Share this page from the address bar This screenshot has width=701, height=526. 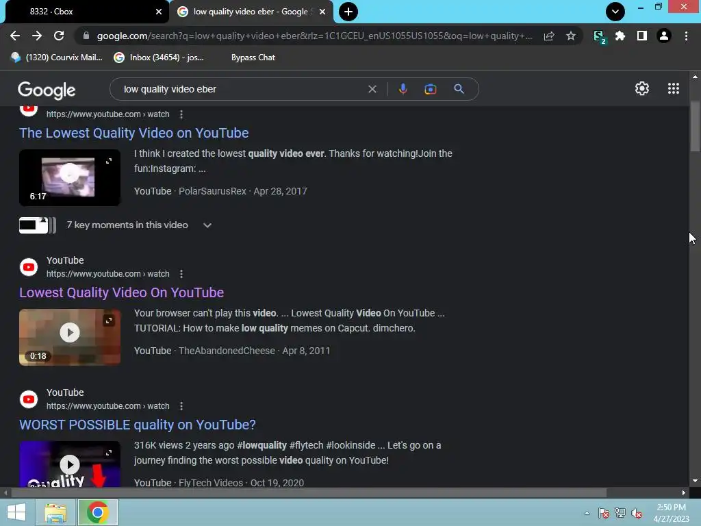point(549,36)
